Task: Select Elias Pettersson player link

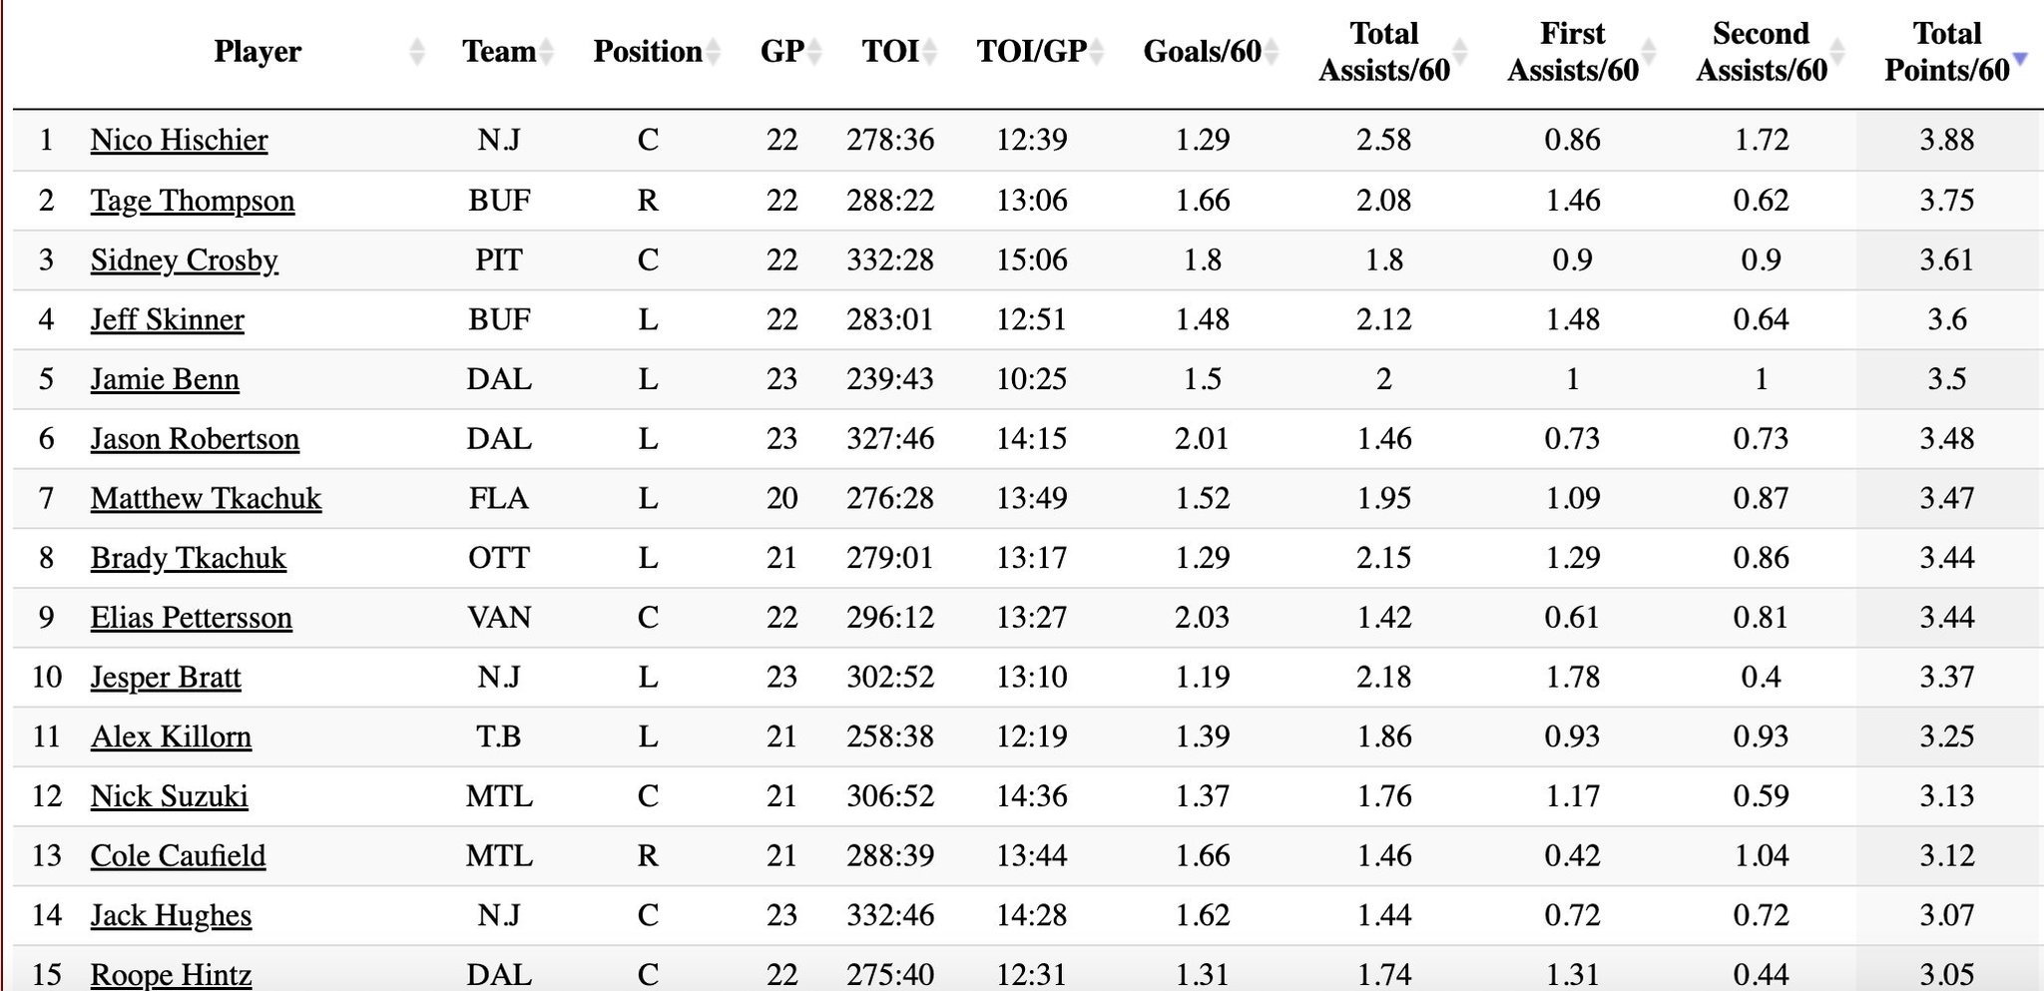Action: (x=191, y=618)
